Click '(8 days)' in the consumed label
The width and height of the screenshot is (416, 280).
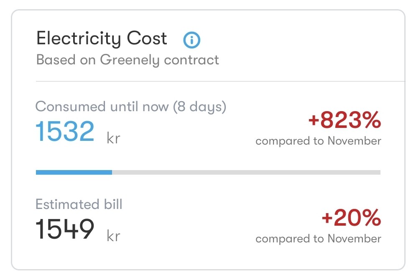(199, 107)
